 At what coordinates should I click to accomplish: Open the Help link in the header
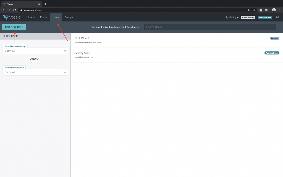tap(277, 17)
